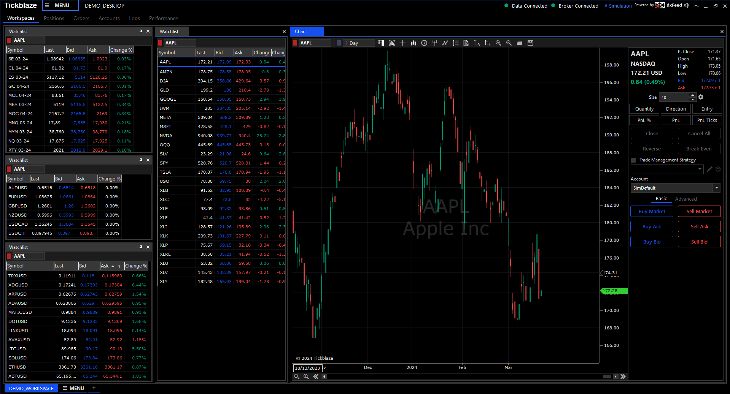730x394 pixels.
Task: Click the save floppy disk icon in chart toolbar
Action: [530, 43]
